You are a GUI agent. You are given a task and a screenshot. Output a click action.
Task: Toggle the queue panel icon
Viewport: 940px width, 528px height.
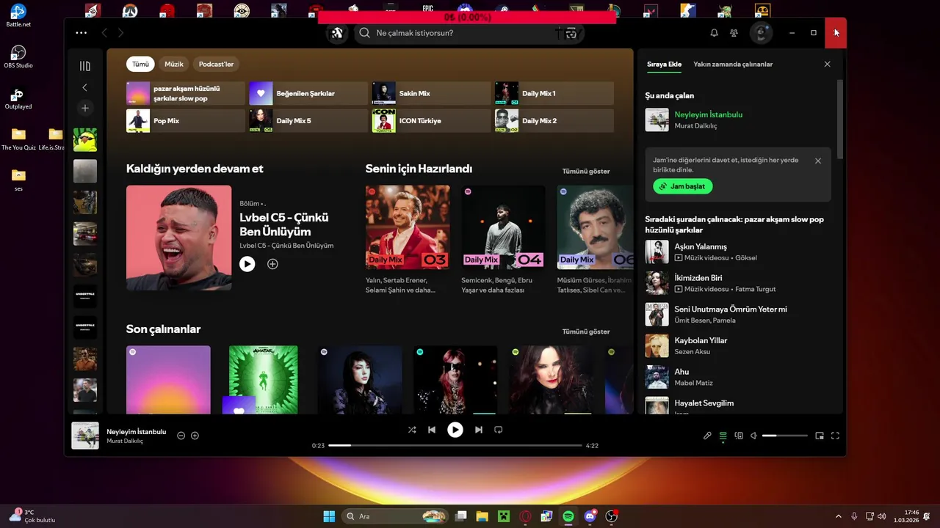point(723,436)
